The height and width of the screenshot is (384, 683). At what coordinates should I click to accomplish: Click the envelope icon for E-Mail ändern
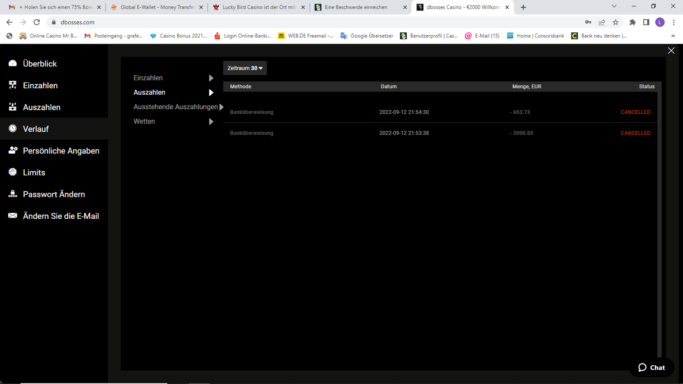[13, 216]
